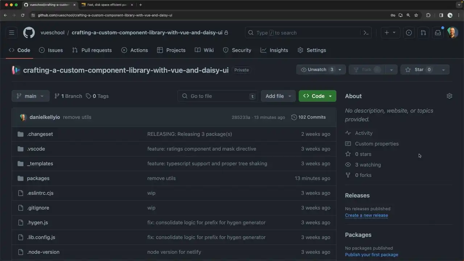The image size is (464, 261).
Task: Open the 0 Tags link
Action: (97, 96)
